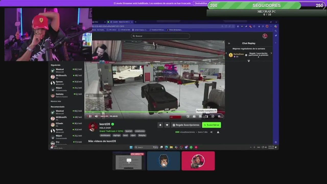Click the leord26 channel name

pyautogui.click(x=104, y=124)
